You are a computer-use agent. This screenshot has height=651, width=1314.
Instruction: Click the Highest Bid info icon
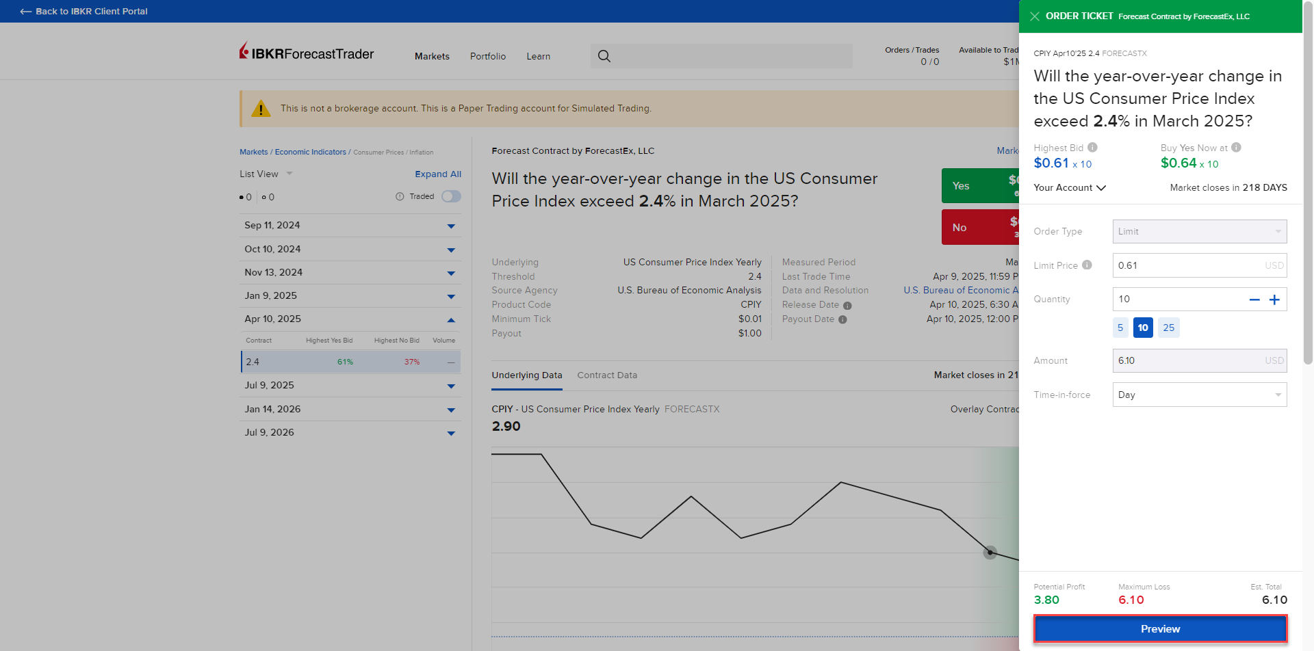1092,148
